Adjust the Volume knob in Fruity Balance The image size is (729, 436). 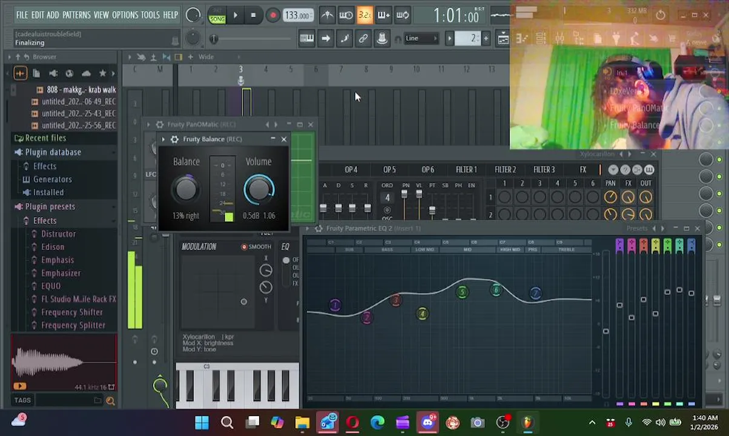point(259,190)
